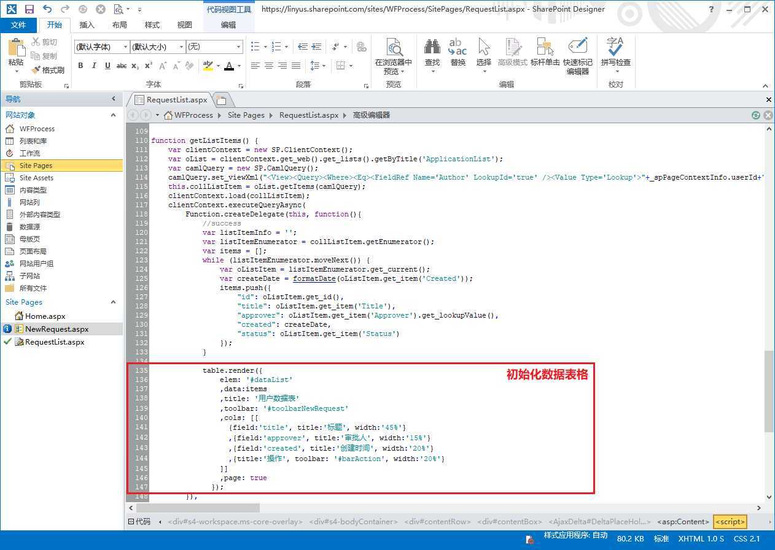Click the bulleted list icon
Screen dimensions: 775x550
pyautogui.click(x=256, y=47)
